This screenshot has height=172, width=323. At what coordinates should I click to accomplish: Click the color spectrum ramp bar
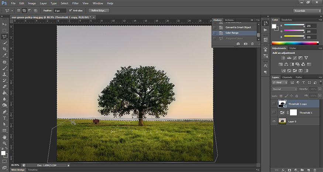(x=294, y=44)
